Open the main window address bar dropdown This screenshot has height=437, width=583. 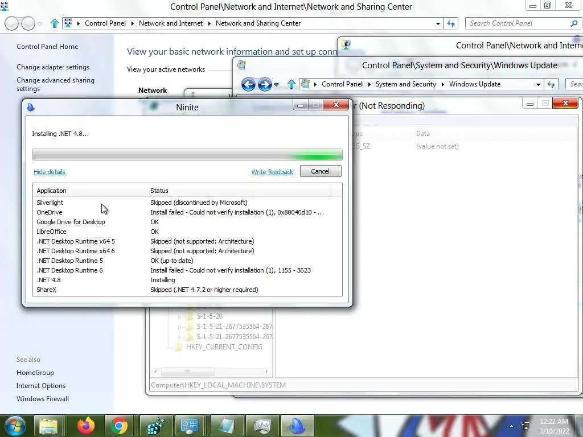tap(438, 23)
